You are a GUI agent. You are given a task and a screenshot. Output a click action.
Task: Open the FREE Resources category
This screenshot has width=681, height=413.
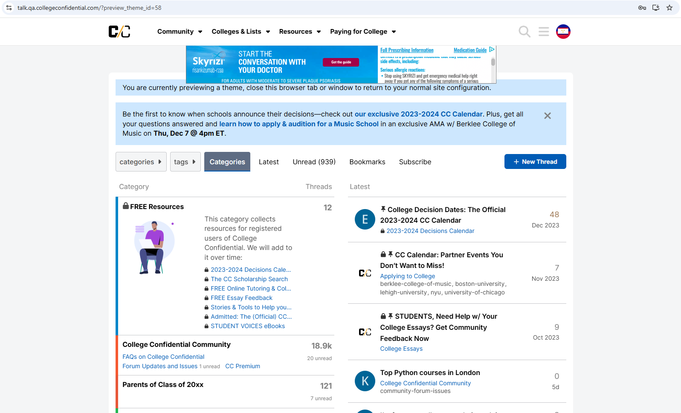pyautogui.click(x=157, y=206)
